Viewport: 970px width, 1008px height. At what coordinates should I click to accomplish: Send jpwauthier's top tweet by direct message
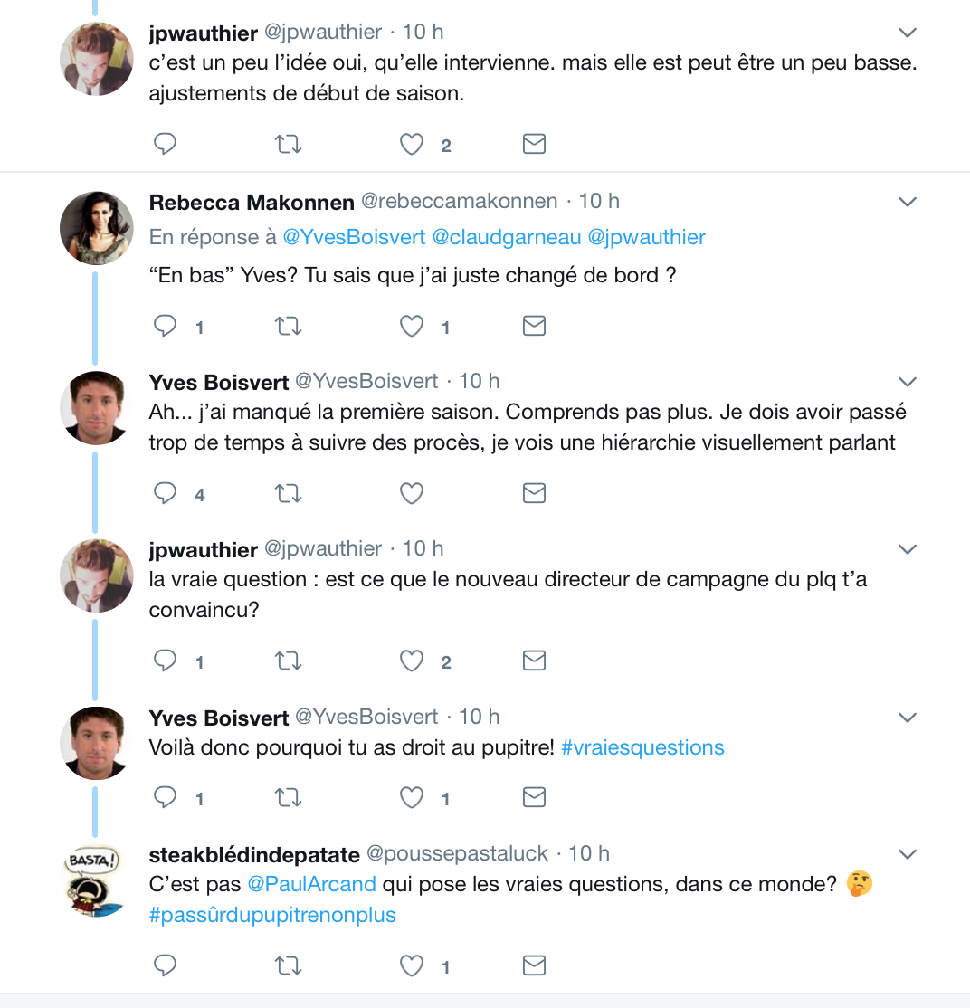(x=534, y=143)
